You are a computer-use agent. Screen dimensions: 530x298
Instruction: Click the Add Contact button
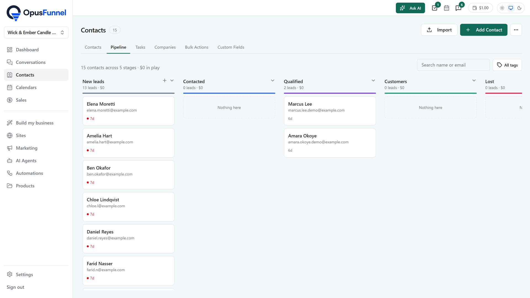[484, 30]
